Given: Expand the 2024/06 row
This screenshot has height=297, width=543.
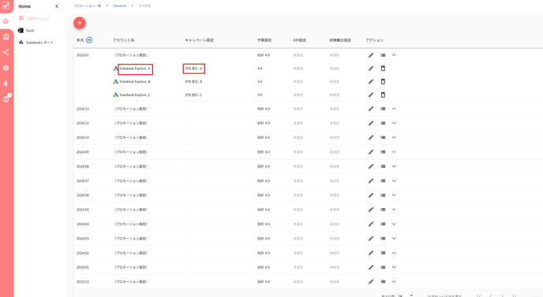Looking at the screenshot, I should pyautogui.click(x=394, y=195).
